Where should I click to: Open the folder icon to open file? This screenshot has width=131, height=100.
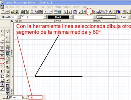pyautogui.click(x=13, y=12)
